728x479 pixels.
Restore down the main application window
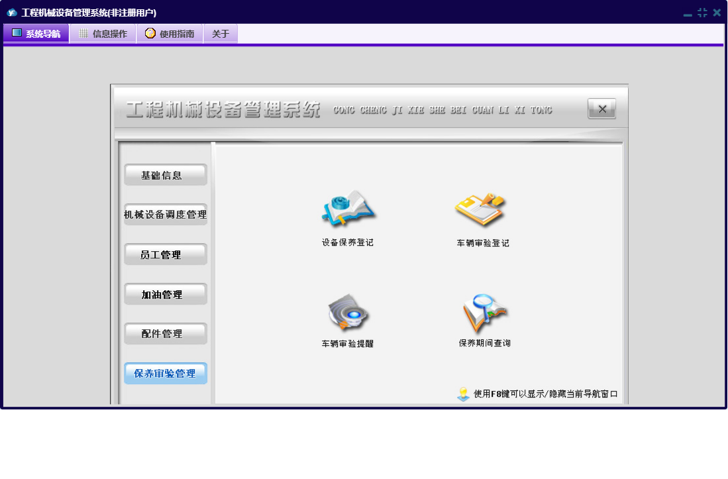702,13
